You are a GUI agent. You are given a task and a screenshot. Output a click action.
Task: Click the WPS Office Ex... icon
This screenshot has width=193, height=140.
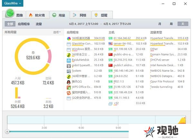[x=69, y=87]
